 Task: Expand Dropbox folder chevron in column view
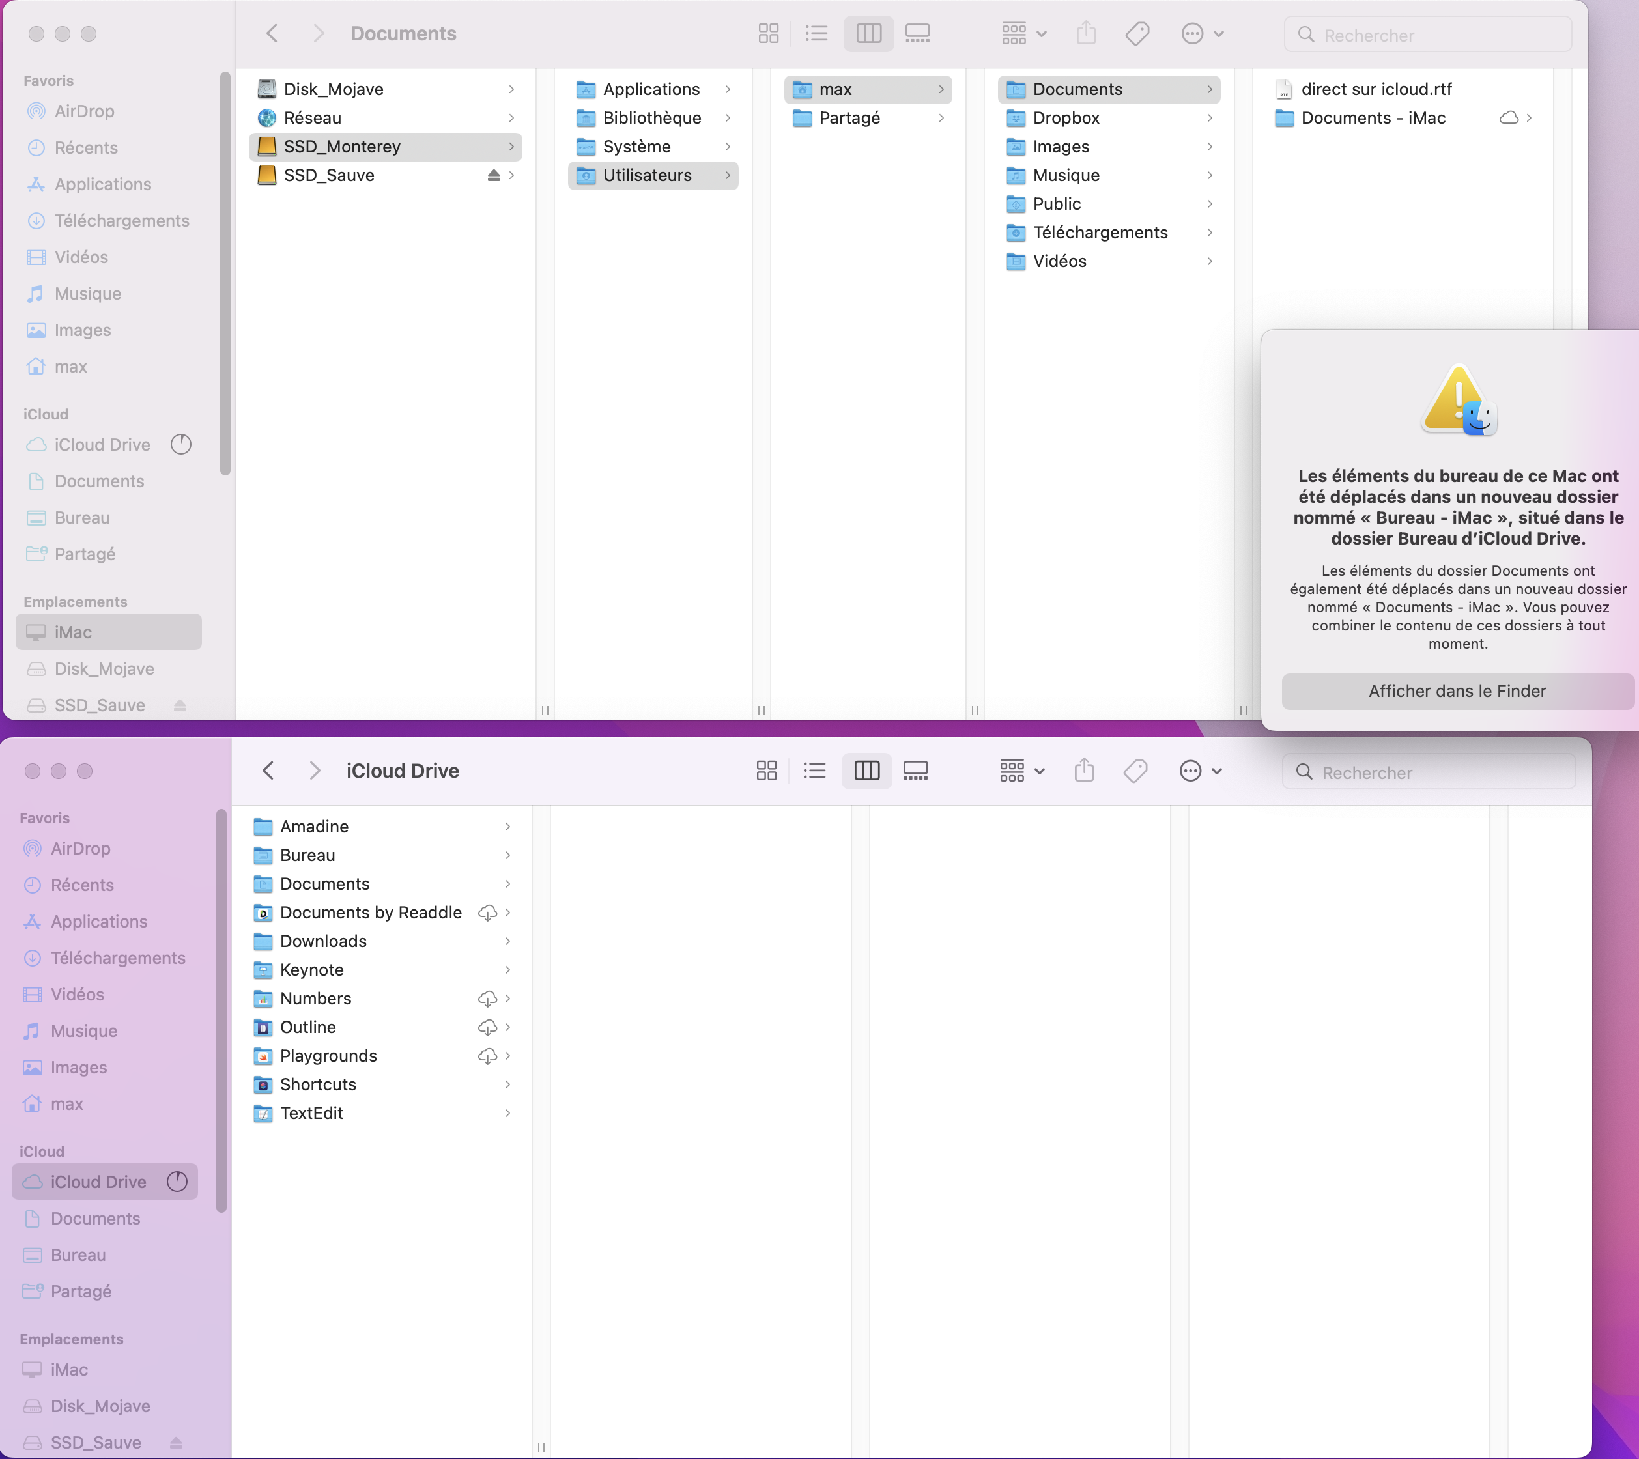coord(1209,119)
